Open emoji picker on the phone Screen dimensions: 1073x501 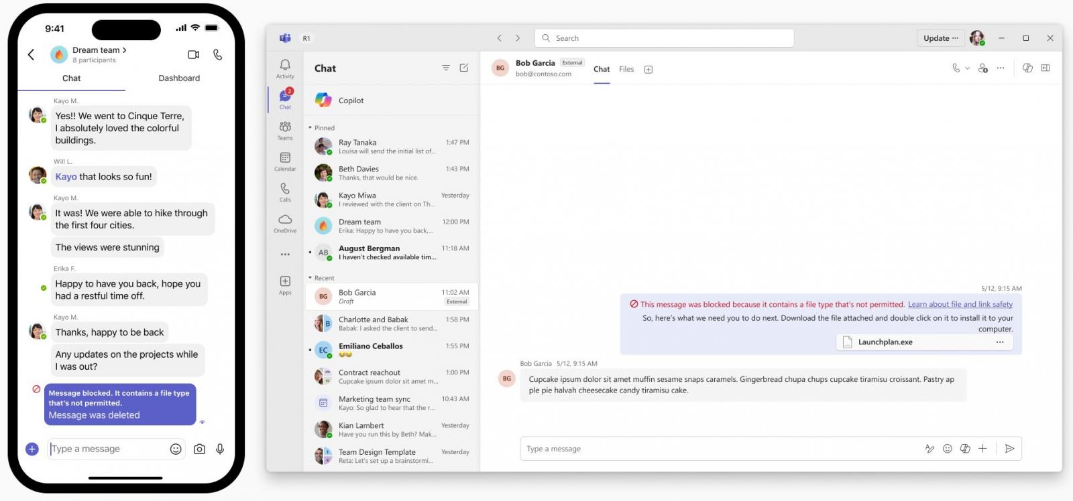pos(176,449)
